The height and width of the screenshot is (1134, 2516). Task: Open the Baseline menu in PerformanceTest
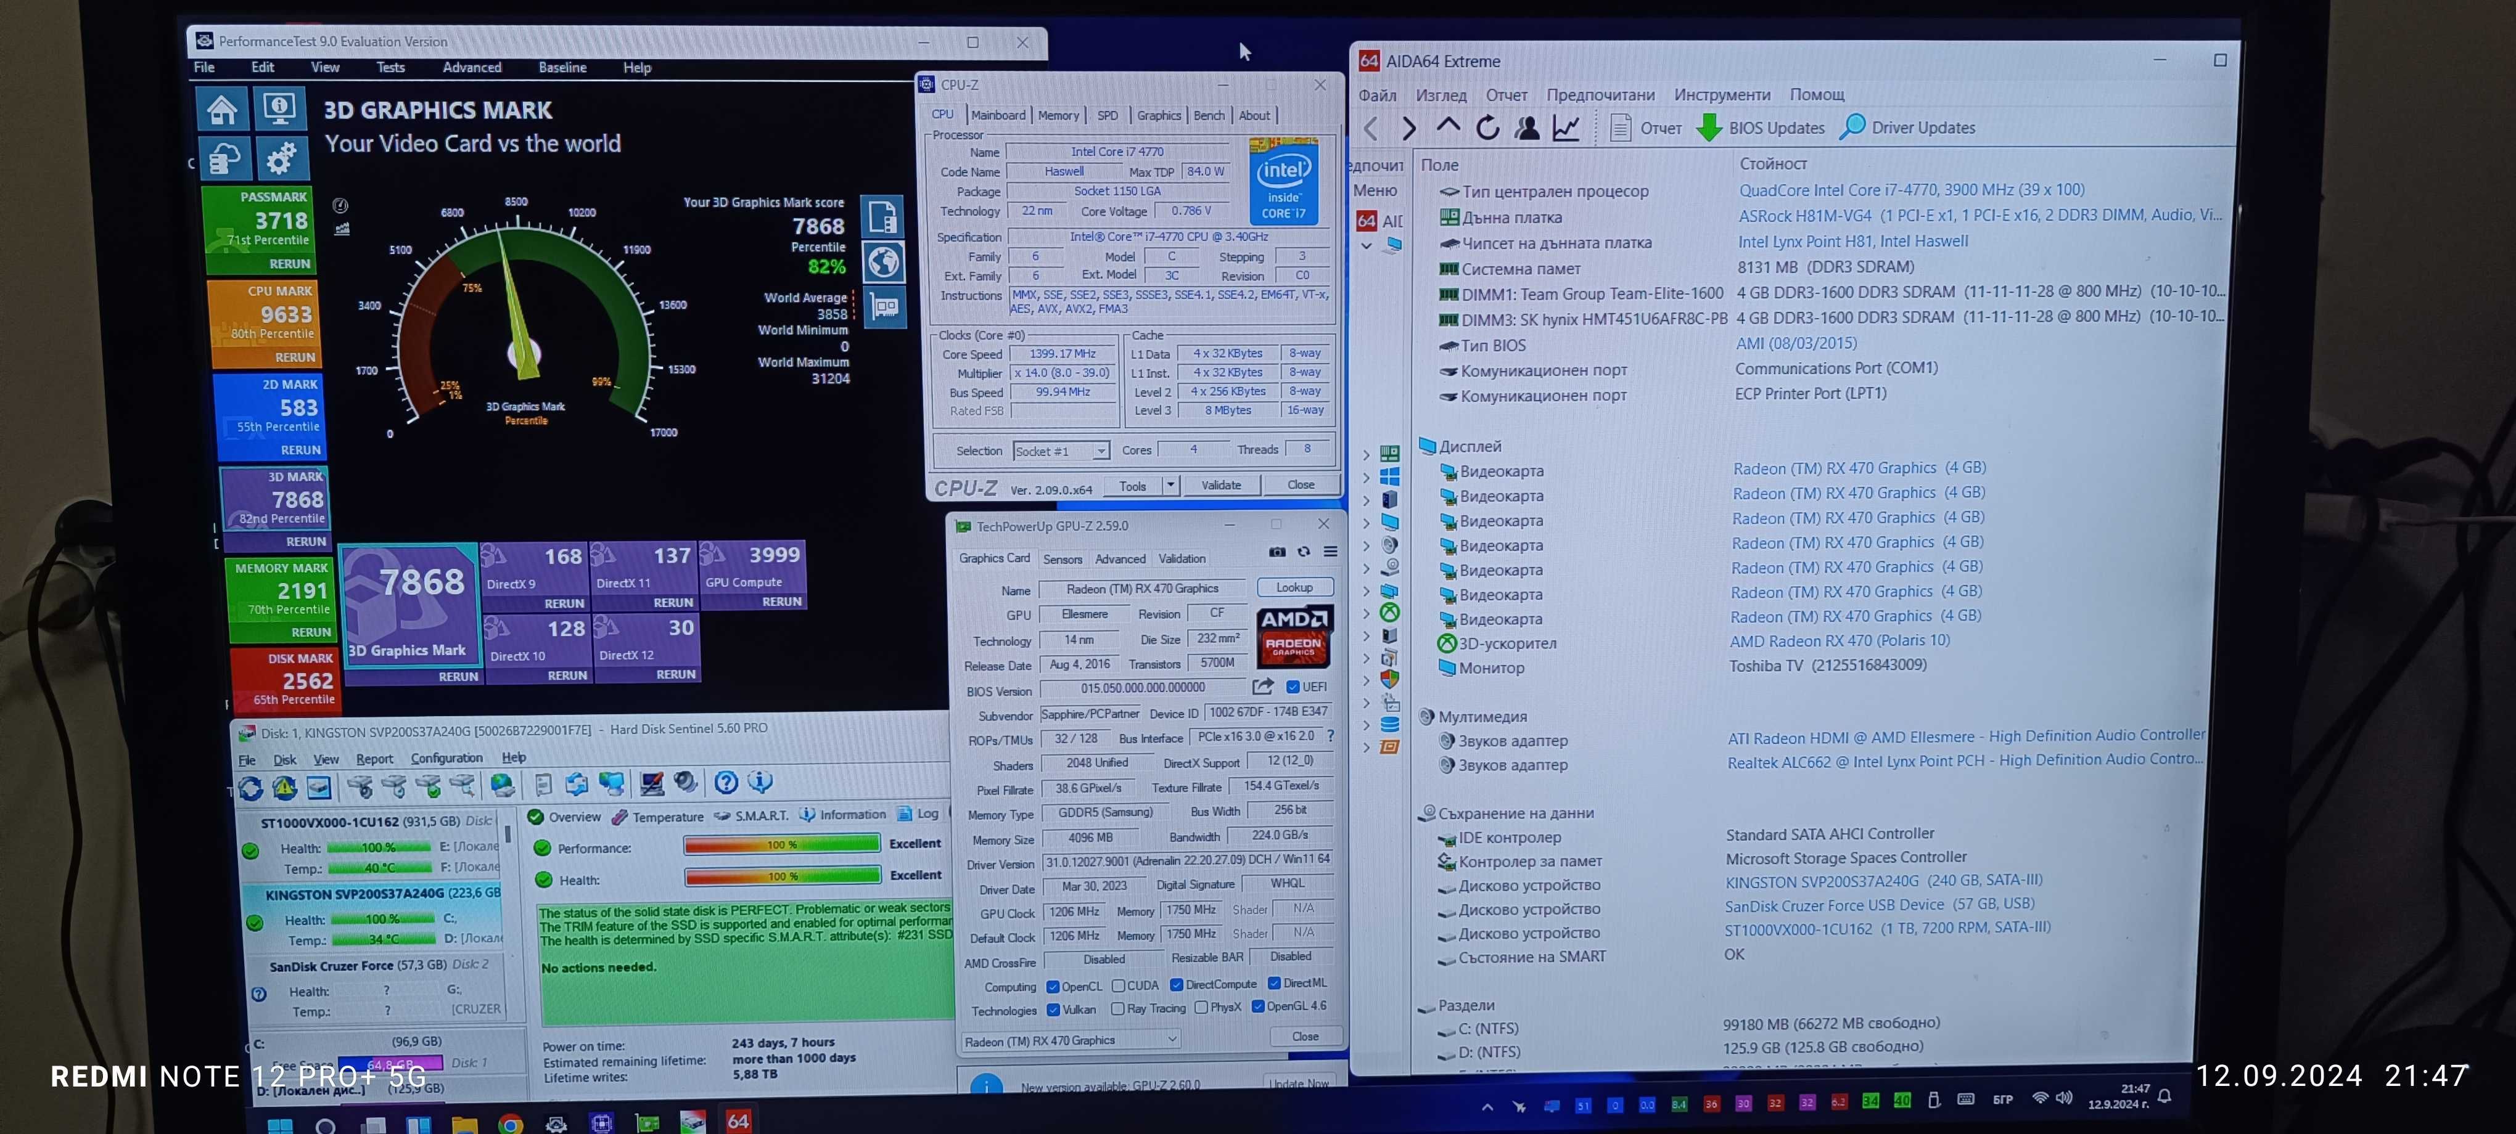point(562,67)
